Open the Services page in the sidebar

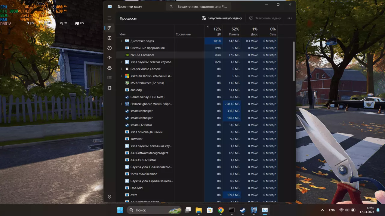click(x=109, y=88)
